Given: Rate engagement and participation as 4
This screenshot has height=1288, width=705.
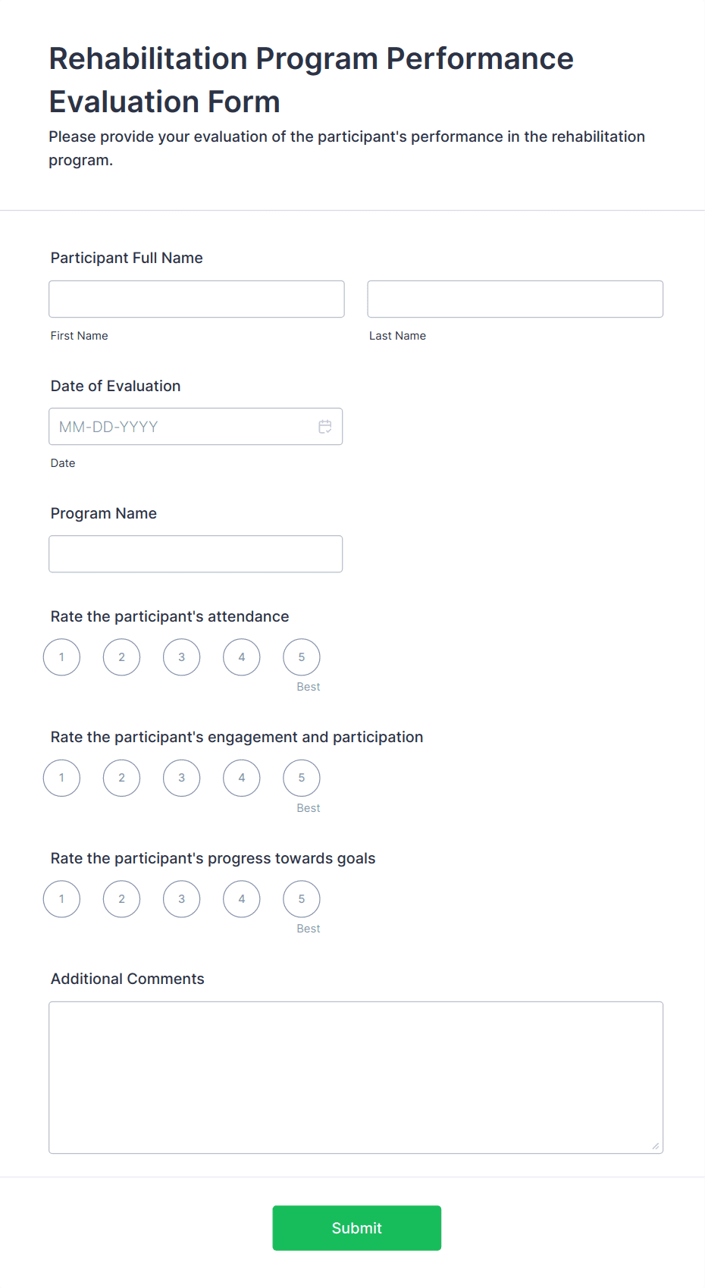Looking at the screenshot, I should (241, 777).
